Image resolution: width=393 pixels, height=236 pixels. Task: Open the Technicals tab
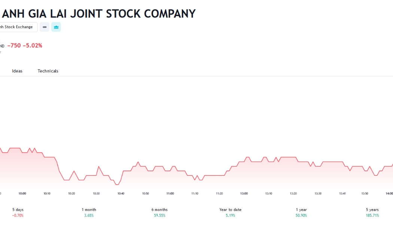[x=48, y=71]
